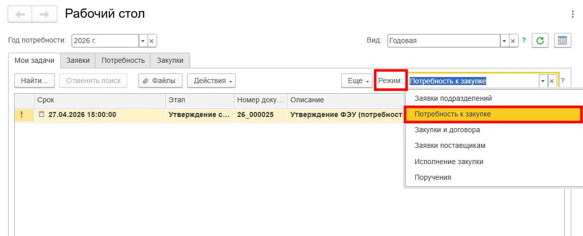Click the settings icon next to refresh
The width and height of the screenshot is (583, 236).
point(563,41)
